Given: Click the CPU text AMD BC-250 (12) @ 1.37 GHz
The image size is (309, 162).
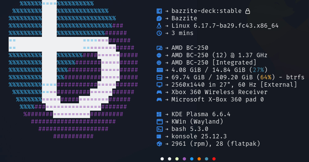Looking at the screenshot, I should pyautogui.click(x=219, y=55).
